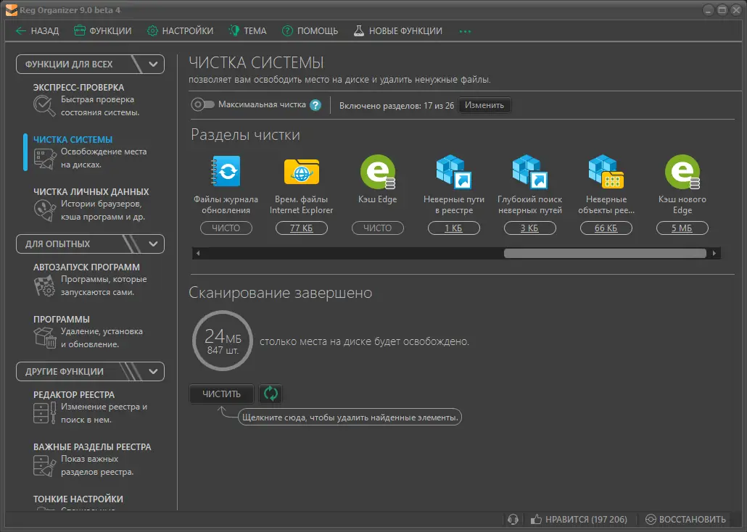Select РЕДАКТОР РЕЕСТРА in sidebar
The image size is (747, 532).
[x=74, y=395]
